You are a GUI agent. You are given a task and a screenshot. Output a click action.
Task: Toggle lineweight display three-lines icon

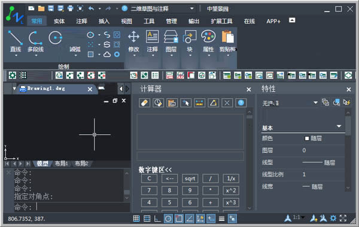pyautogui.click(x=221, y=219)
